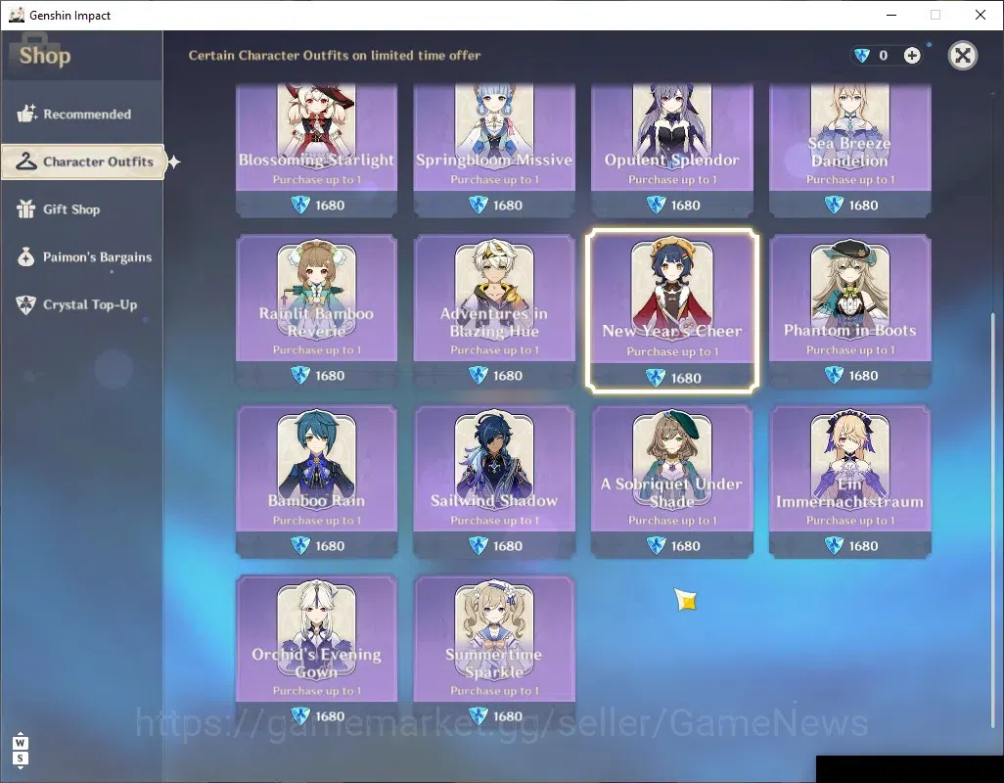1004x783 pixels.
Task: Open the Gift Shop tab
Action: click(82, 209)
